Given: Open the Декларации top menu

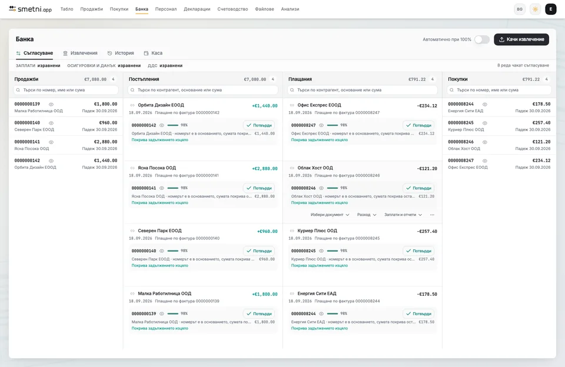Looking at the screenshot, I should (x=197, y=9).
